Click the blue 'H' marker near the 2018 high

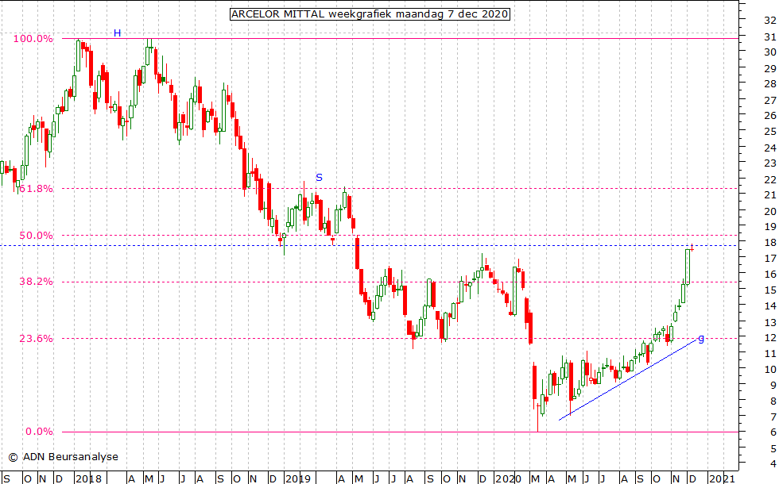tap(118, 33)
